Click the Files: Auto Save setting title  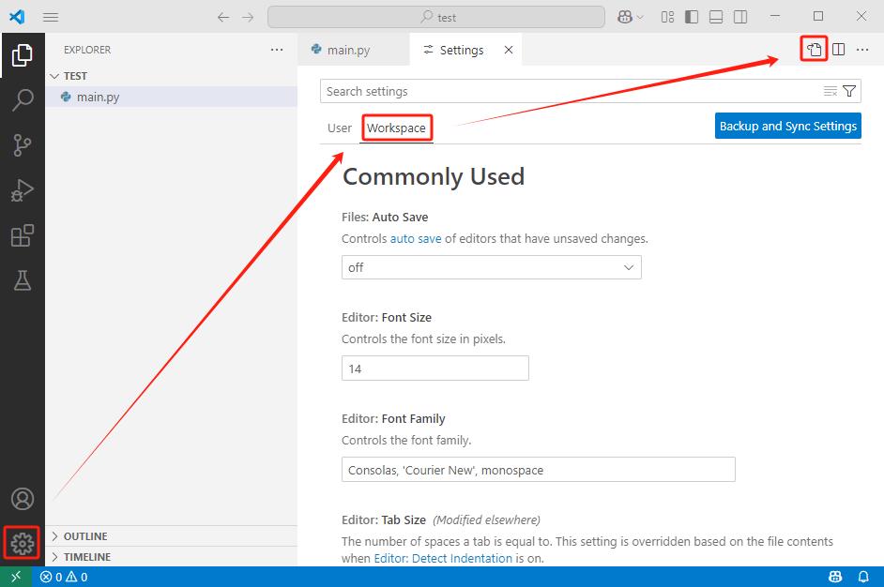[385, 217]
